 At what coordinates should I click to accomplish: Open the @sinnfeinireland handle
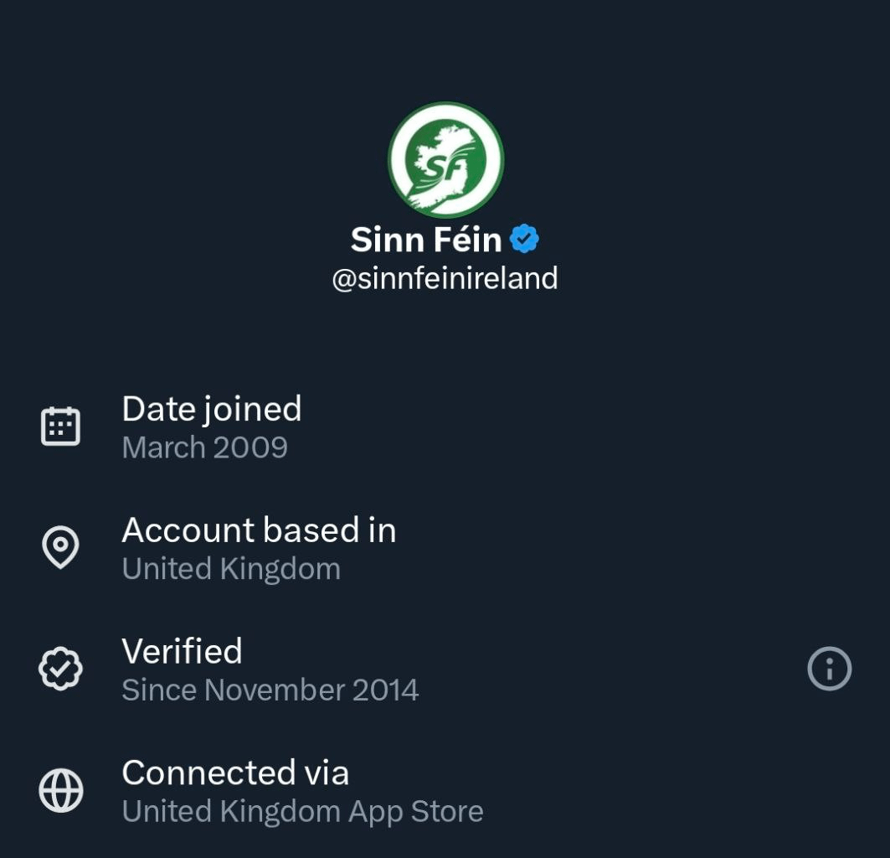[445, 278]
